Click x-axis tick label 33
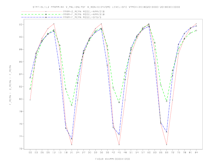 (95, 152)
